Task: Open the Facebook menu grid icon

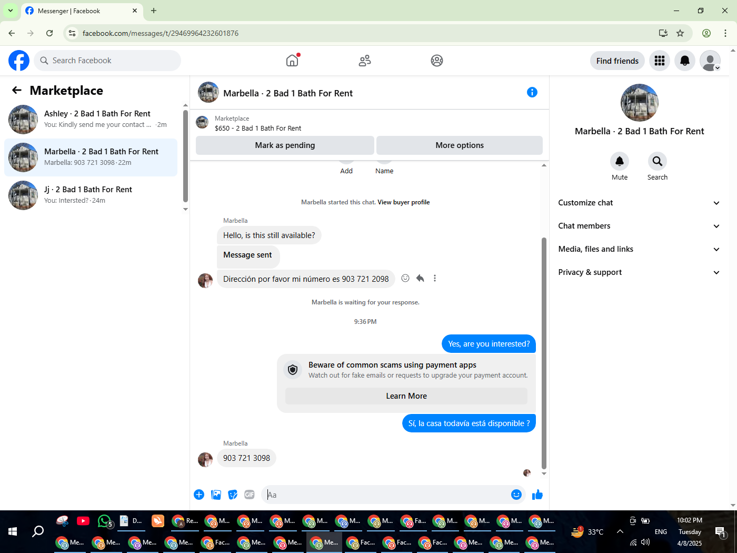Action: coord(660,61)
